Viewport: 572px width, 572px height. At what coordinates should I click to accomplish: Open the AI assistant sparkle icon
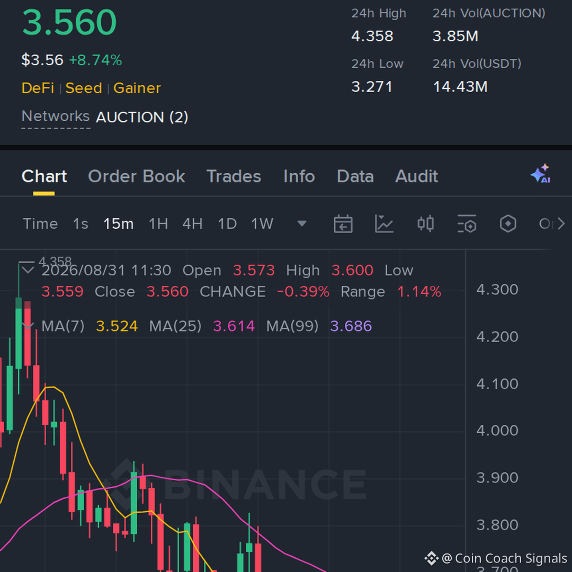click(x=541, y=174)
